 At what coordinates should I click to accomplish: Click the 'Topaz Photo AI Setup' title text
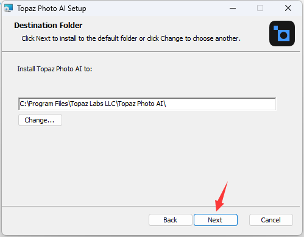(x=52, y=9)
